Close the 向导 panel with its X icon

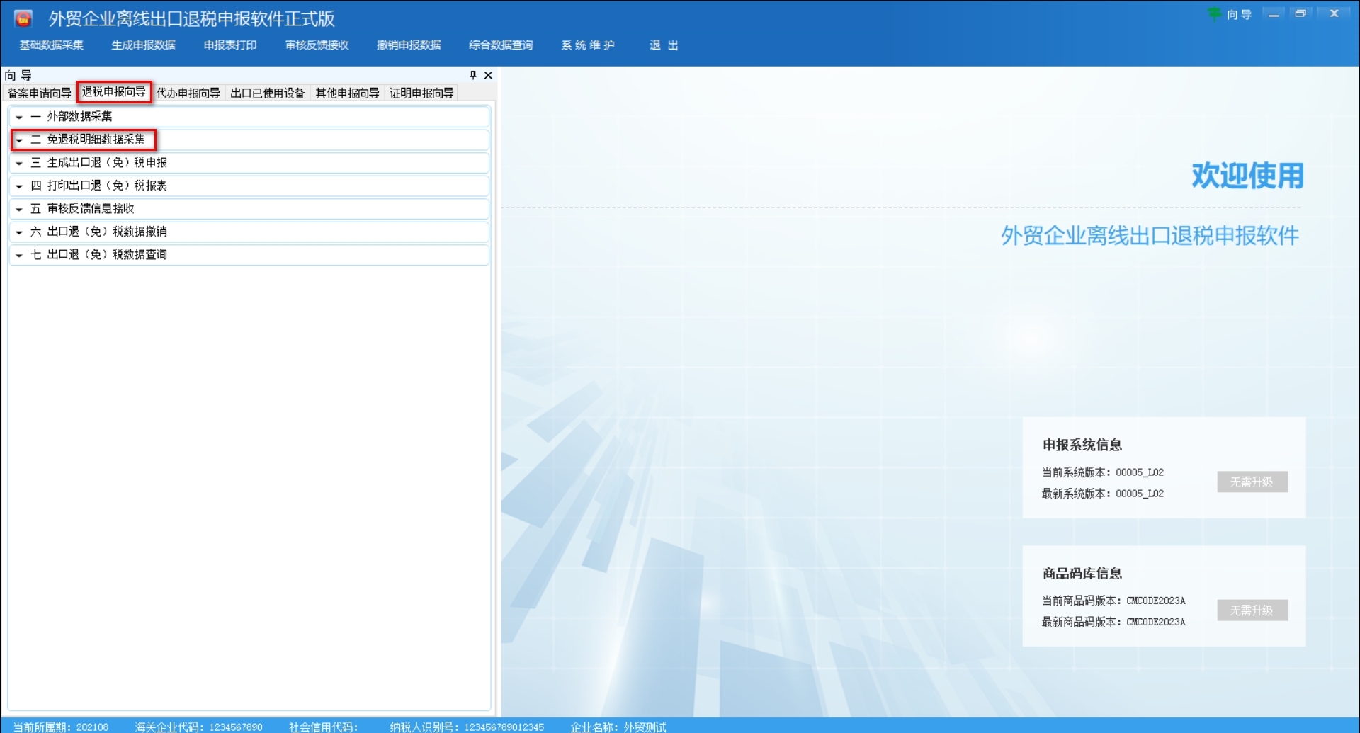[x=488, y=75]
